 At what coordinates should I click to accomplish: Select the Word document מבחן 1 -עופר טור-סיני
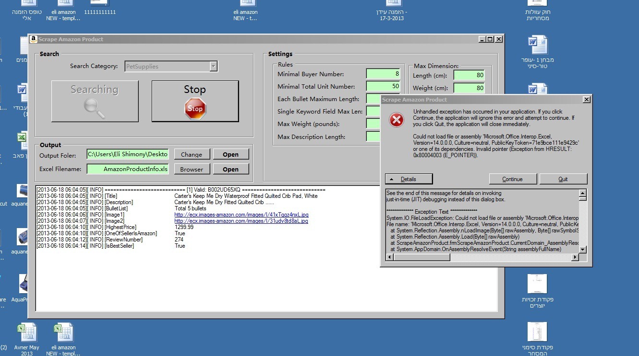(x=538, y=52)
